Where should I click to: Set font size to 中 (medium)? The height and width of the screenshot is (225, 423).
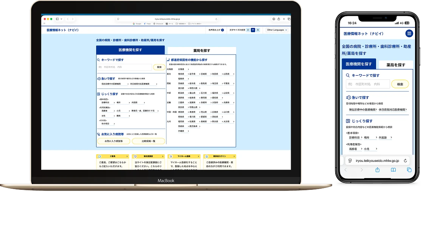coord(253,30)
